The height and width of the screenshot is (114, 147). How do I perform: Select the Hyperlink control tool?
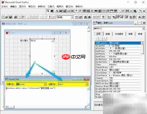click(x=135, y=11)
